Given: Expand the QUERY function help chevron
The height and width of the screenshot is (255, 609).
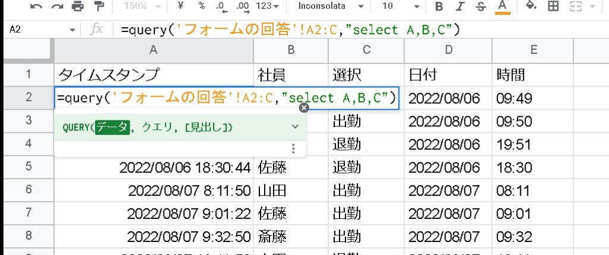Looking at the screenshot, I should [295, 127].
